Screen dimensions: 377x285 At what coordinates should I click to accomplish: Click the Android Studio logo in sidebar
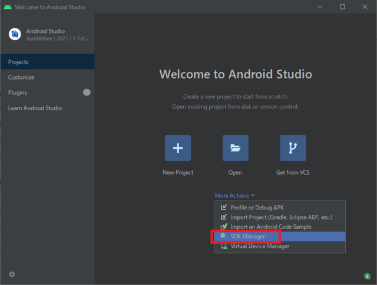pyautogui.click(x=15, y=34)
